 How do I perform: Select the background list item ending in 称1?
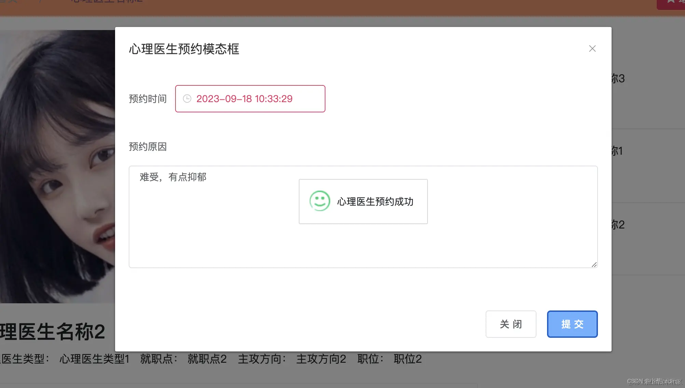tap(617, 151)
